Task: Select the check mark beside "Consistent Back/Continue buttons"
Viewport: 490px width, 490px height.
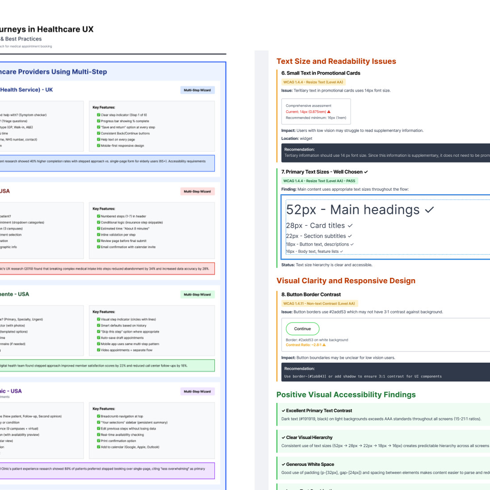Action: pos(98,134)
